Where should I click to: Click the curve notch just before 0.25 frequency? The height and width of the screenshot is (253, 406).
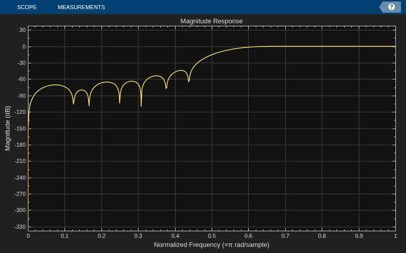coord(120,102)
